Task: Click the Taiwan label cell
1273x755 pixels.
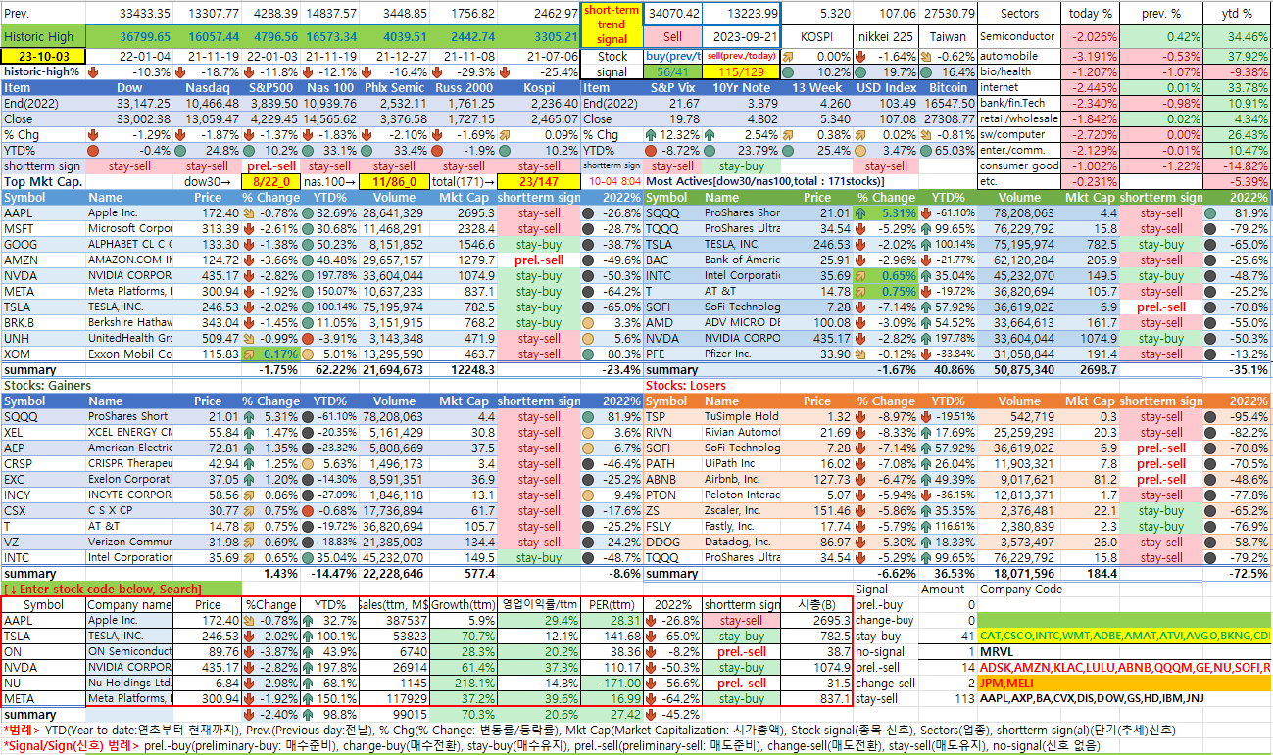Action: pos(949,36)
